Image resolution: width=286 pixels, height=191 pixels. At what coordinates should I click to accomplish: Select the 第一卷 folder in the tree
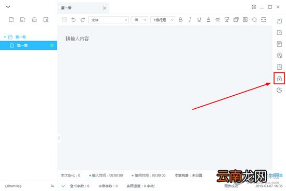coord(17,37)
